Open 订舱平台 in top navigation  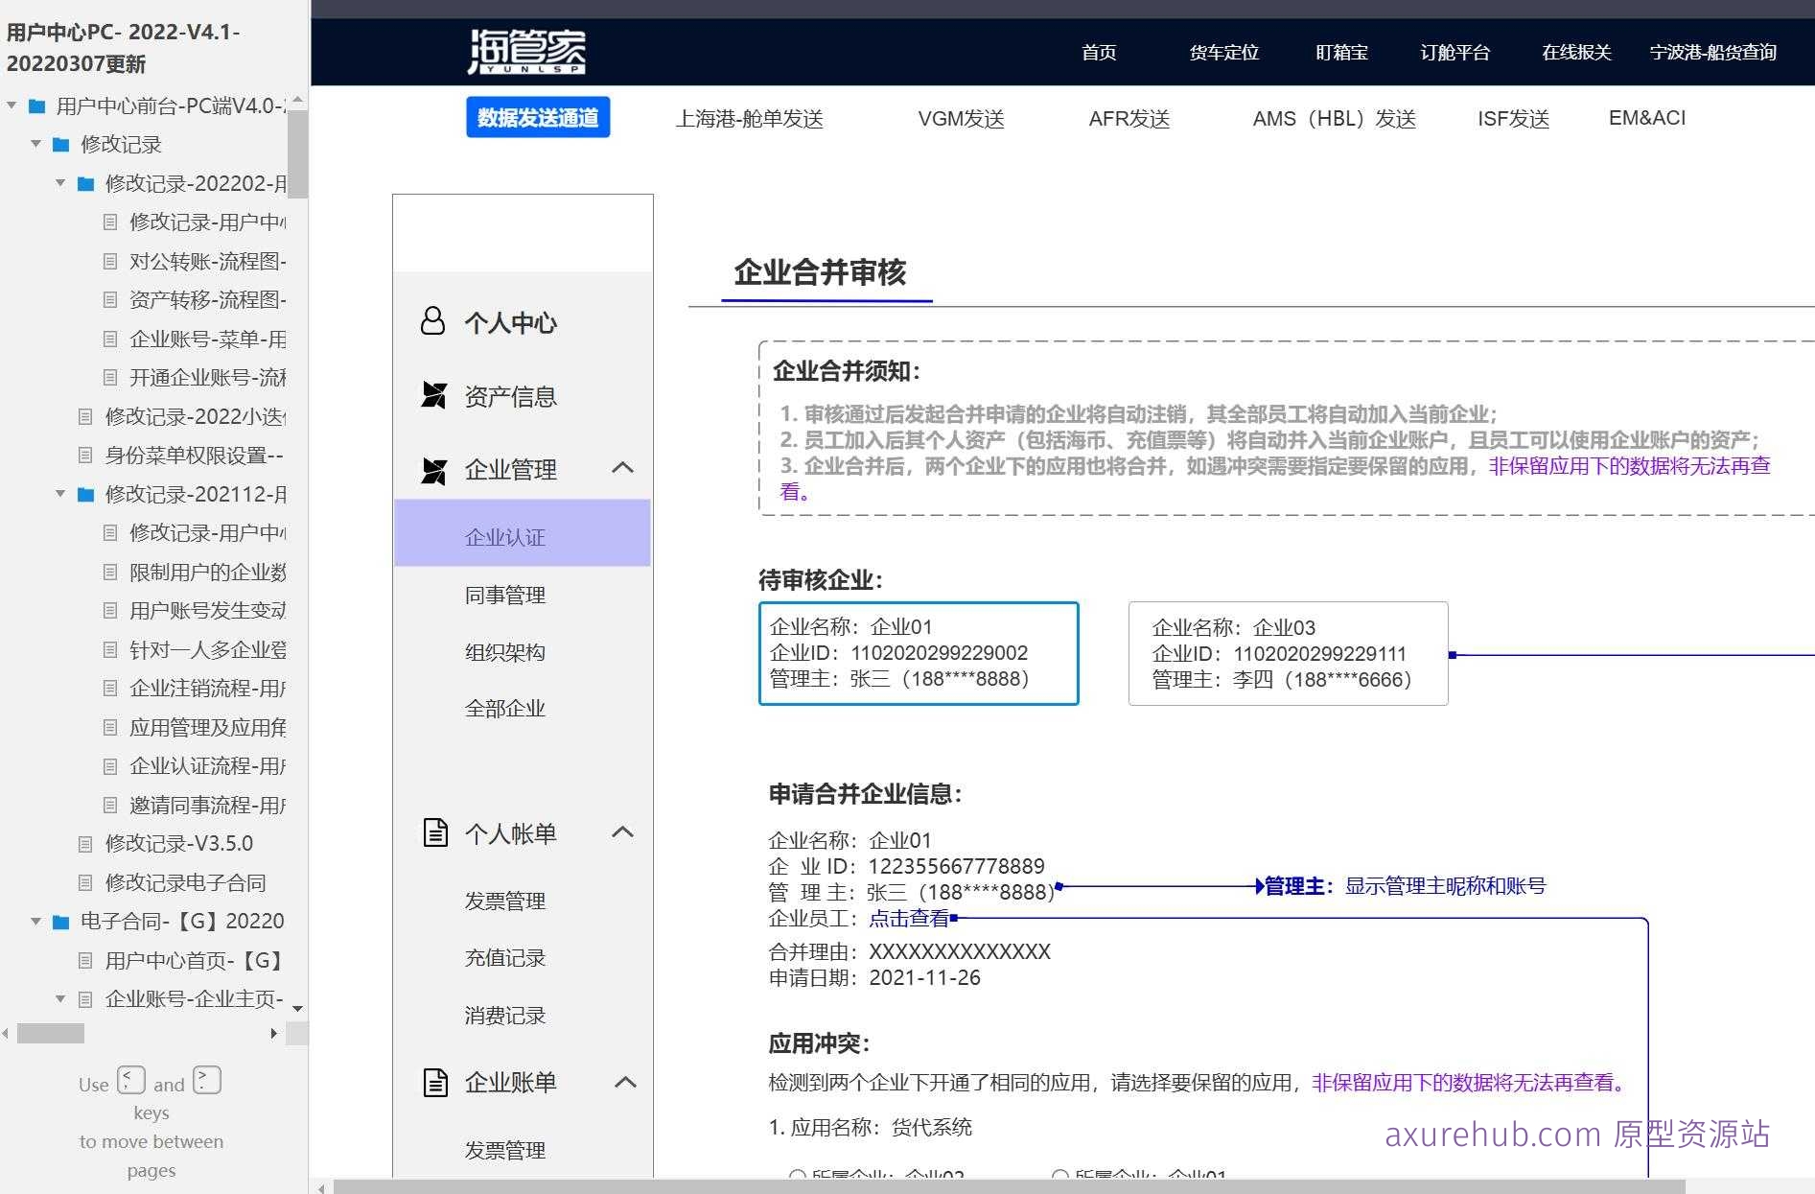[1454, 52]
